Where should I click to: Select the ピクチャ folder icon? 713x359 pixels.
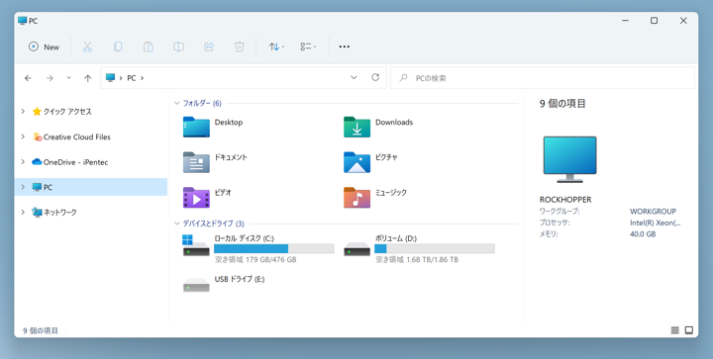(x=356, y=162)
